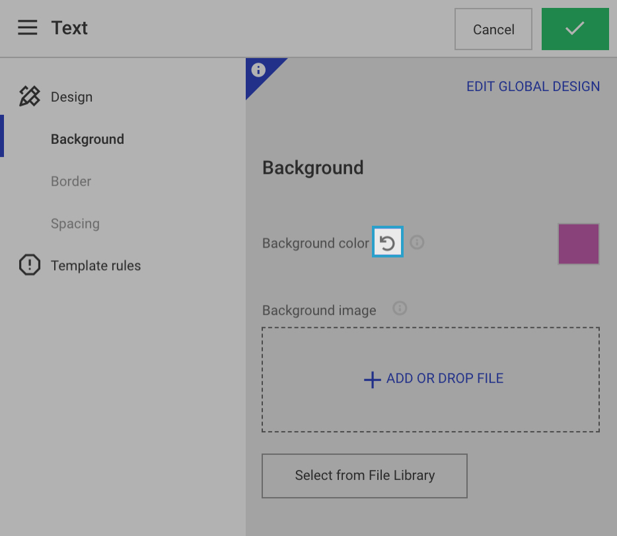This screenshot has height=536, width=617.
Task: Confirm changes with green checkmark button
Action: click(x=575, y=29)
